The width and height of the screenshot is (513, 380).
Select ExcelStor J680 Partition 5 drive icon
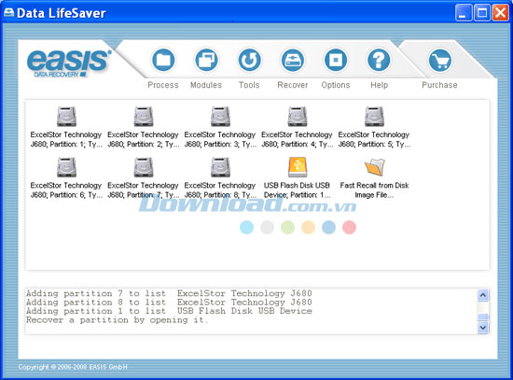(374, 117)
